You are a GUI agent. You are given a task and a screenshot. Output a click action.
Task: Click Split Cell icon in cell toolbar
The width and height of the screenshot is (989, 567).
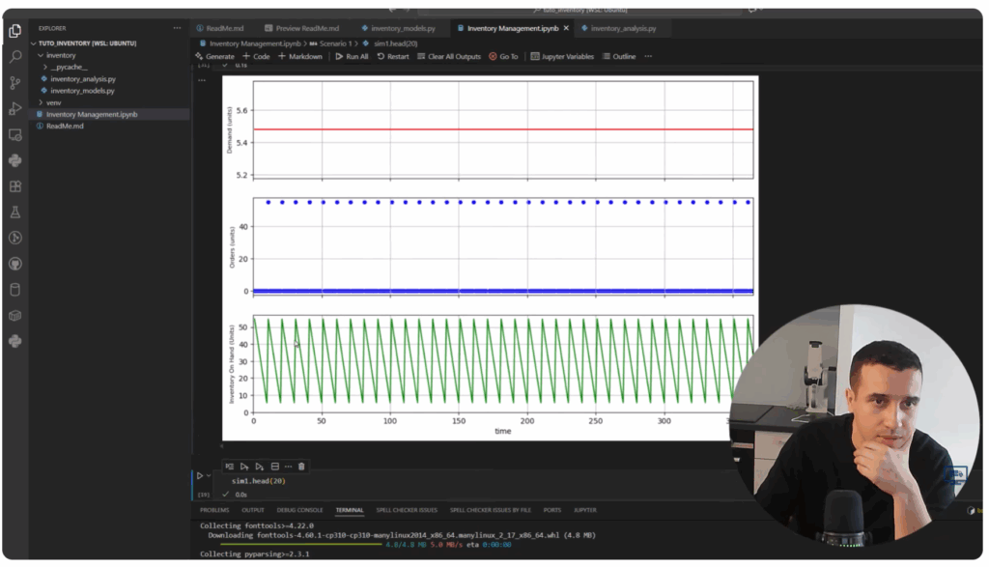coord(274,467)
